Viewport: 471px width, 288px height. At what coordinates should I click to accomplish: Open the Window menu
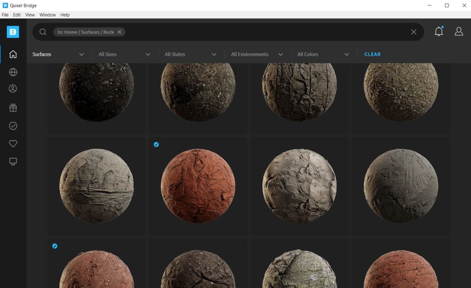[x=47, y=15]
